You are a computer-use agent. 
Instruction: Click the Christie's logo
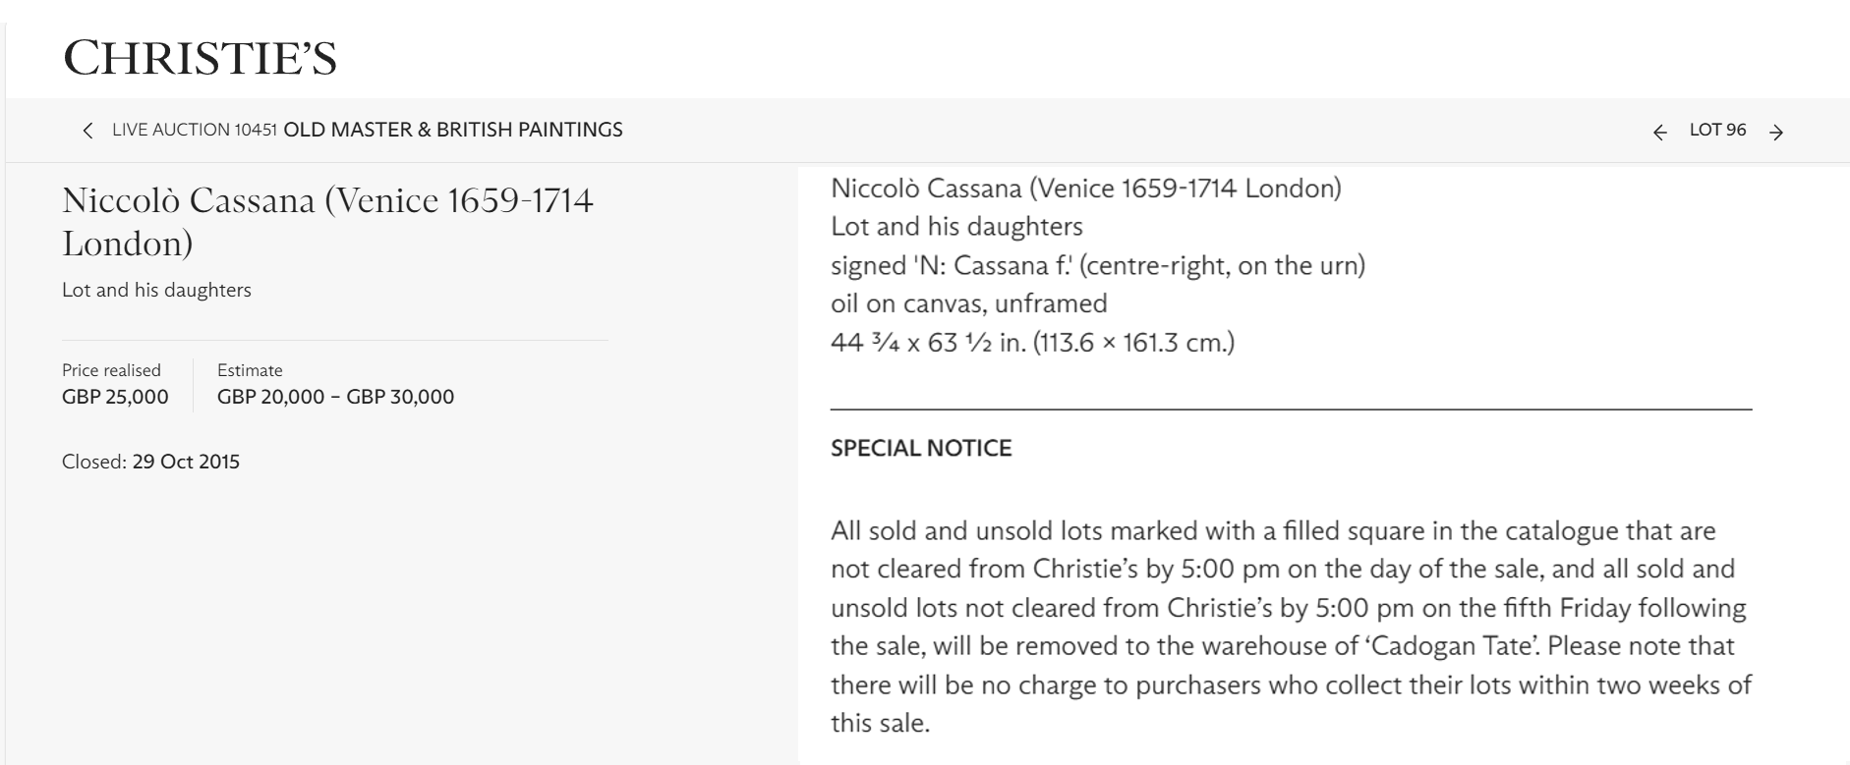[201, 58]
